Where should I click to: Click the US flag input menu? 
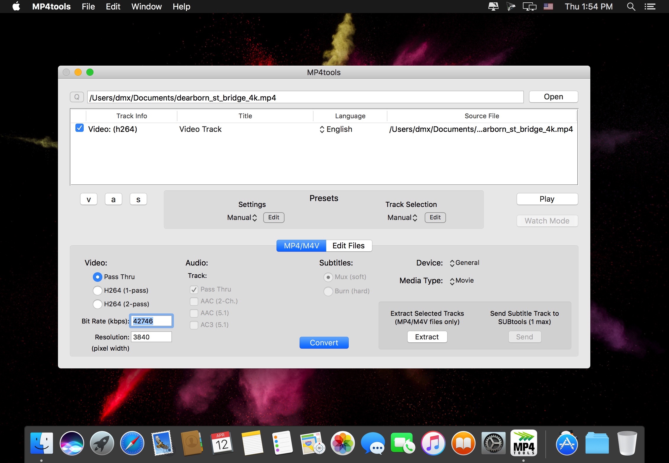(x=548, y=7)
